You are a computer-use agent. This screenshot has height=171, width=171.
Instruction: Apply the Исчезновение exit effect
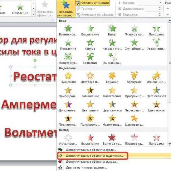click(x=68, y=139)
